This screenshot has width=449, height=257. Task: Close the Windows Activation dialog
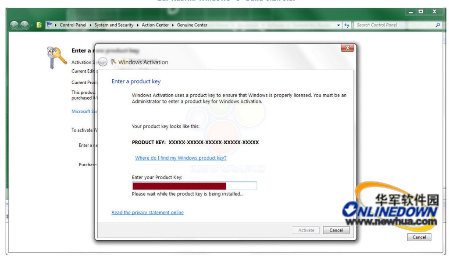tap(347, 48)
